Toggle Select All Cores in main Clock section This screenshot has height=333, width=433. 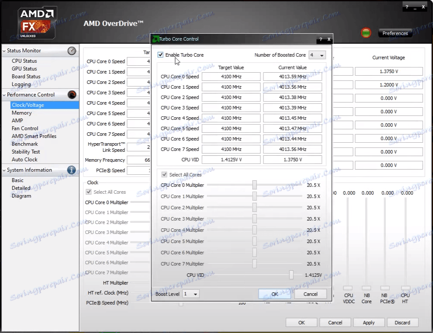click(x=89, y=192)
